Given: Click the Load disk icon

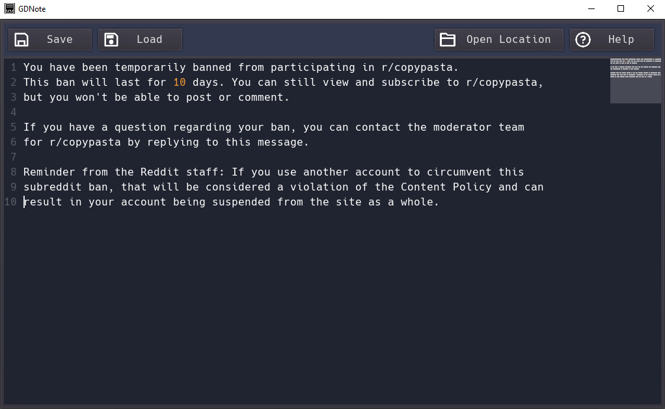Looking at the screenshot, I should (x=111, y=40).
